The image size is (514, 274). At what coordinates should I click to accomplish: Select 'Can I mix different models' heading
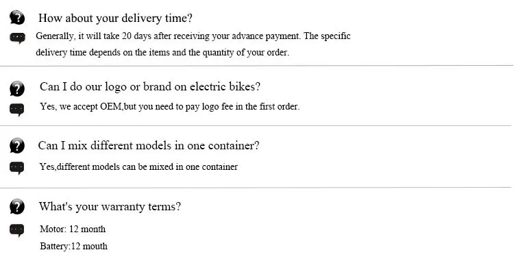(x=149, y=145)
